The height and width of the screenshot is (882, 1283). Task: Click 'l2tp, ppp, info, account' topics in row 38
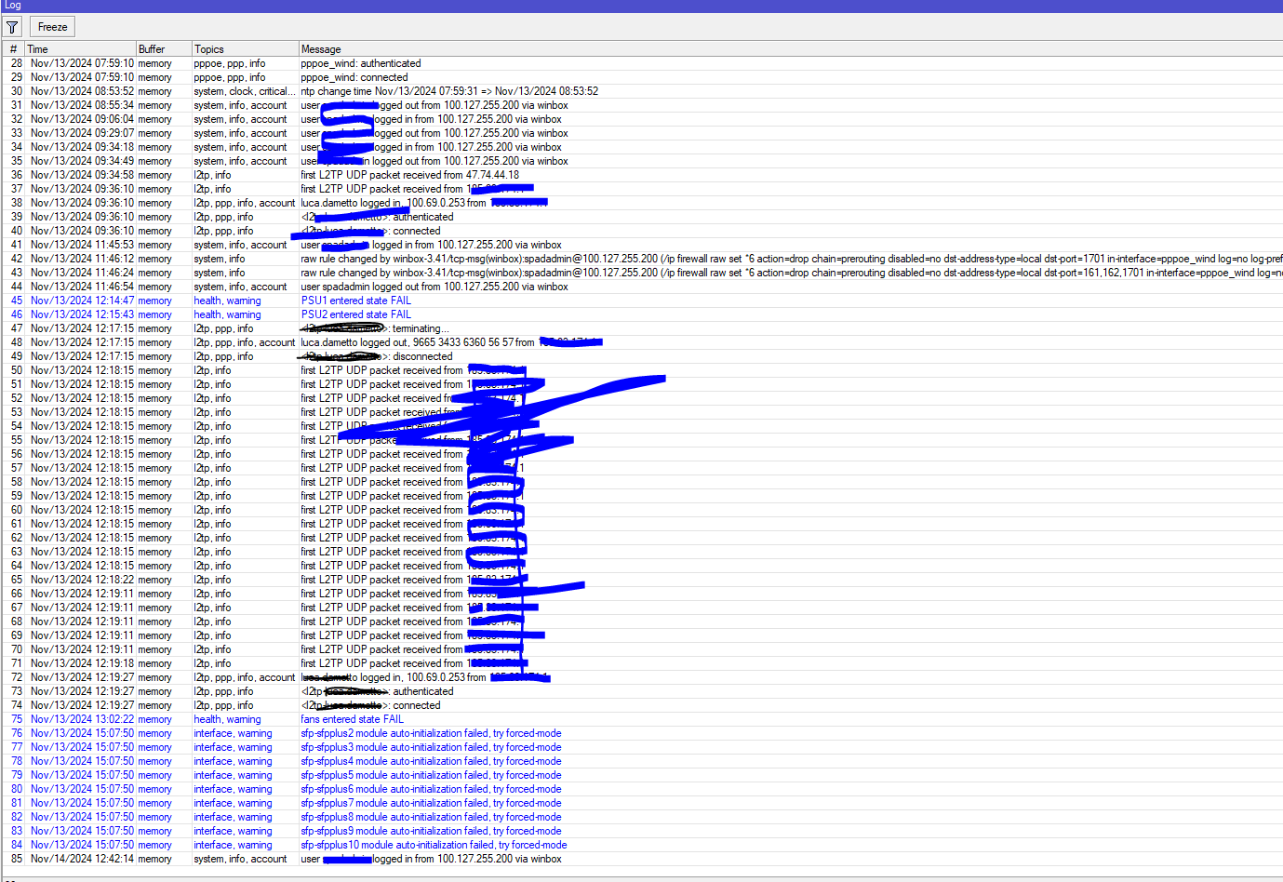coord(244,203)
